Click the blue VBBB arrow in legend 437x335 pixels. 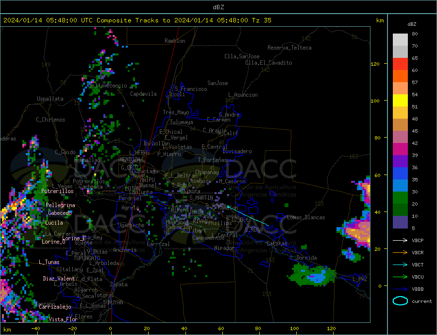(x=400, y=289)
